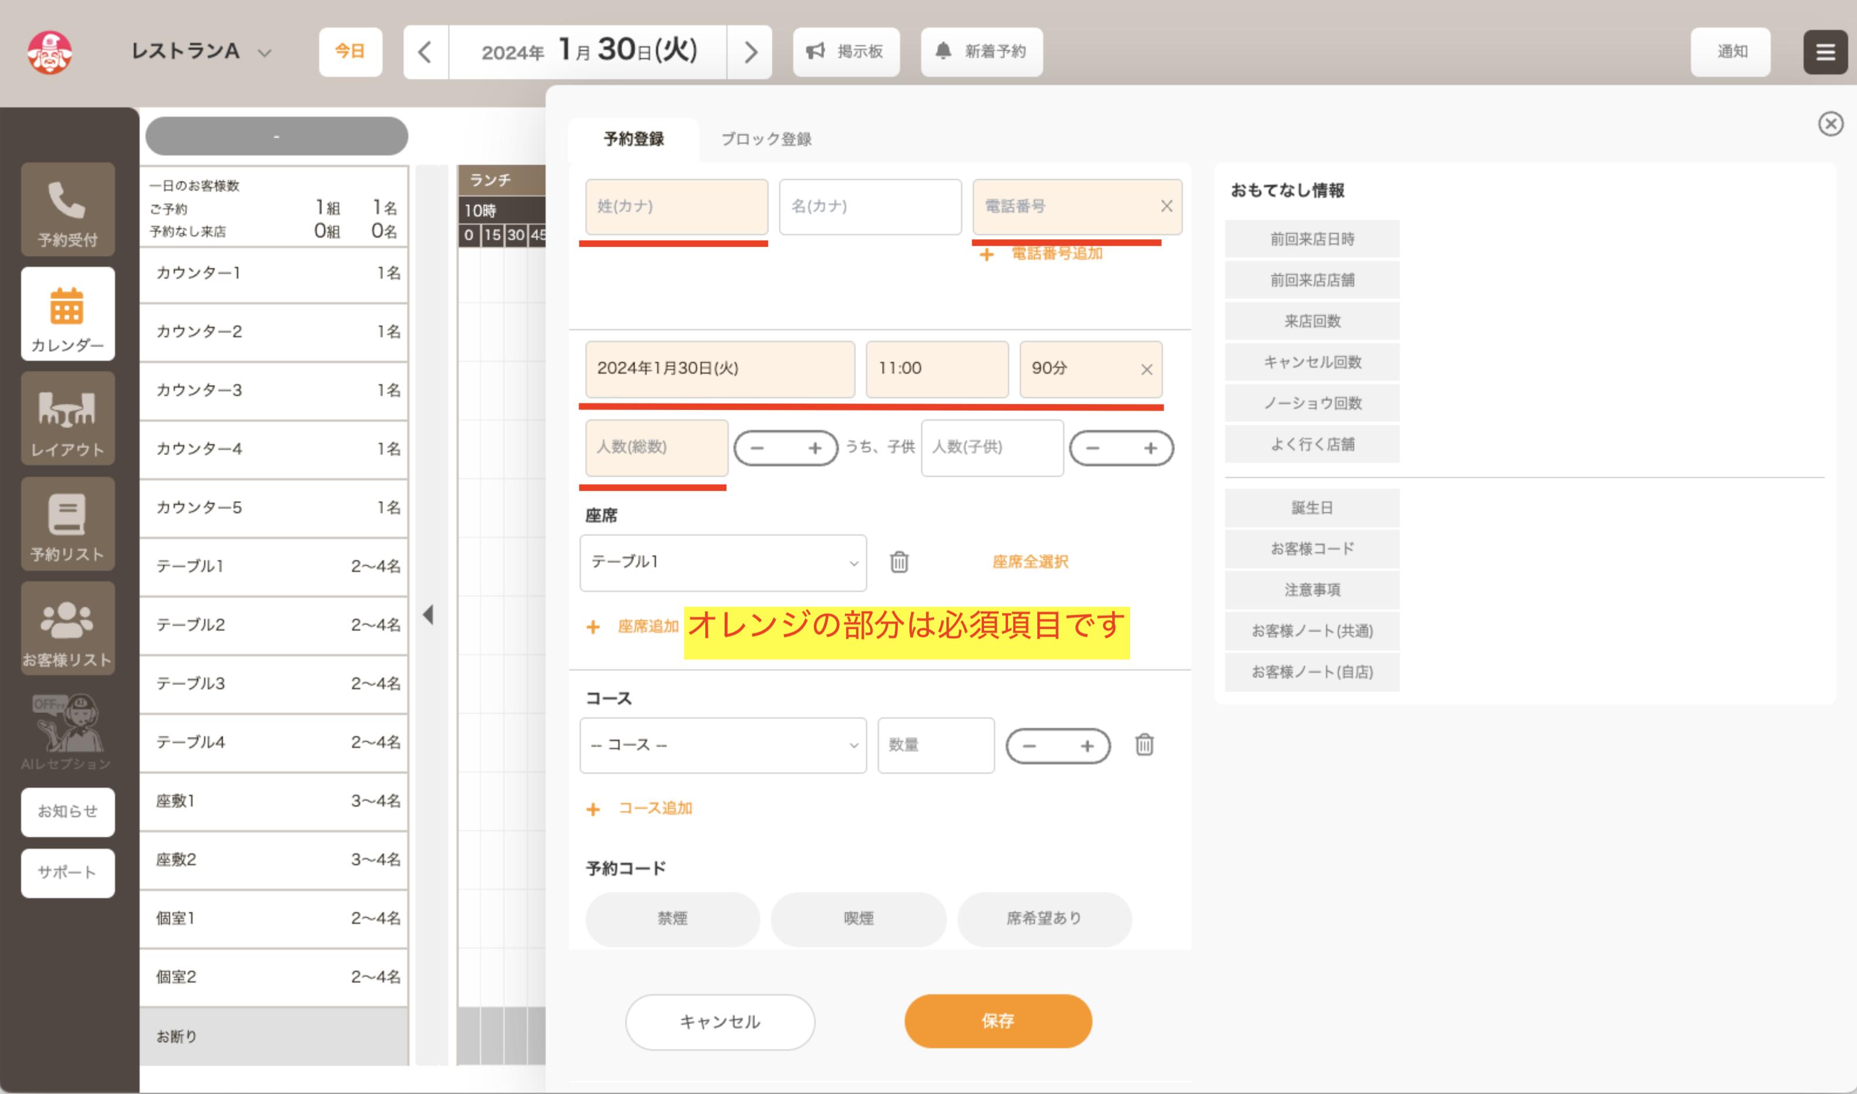Viewport: 1857px width, 1094px height.
Task: Click the 人数(子供) input field
Action: [x=992, y=448]
